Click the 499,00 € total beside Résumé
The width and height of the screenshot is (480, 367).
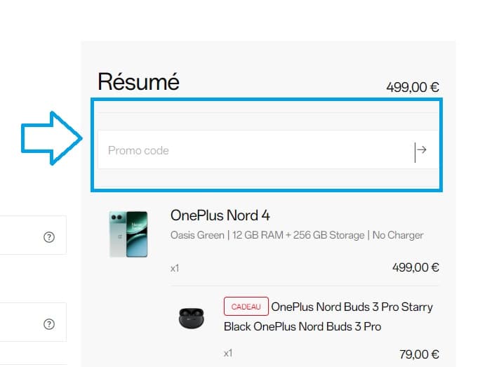(x=413, y=88)
